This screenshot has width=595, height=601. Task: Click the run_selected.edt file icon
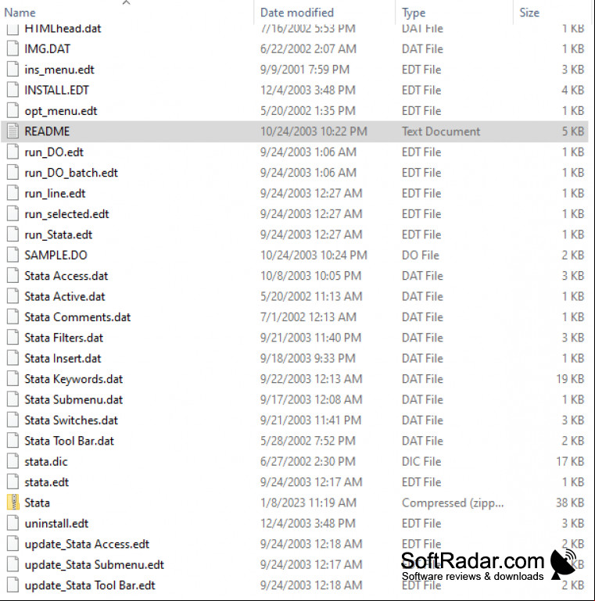13,214
